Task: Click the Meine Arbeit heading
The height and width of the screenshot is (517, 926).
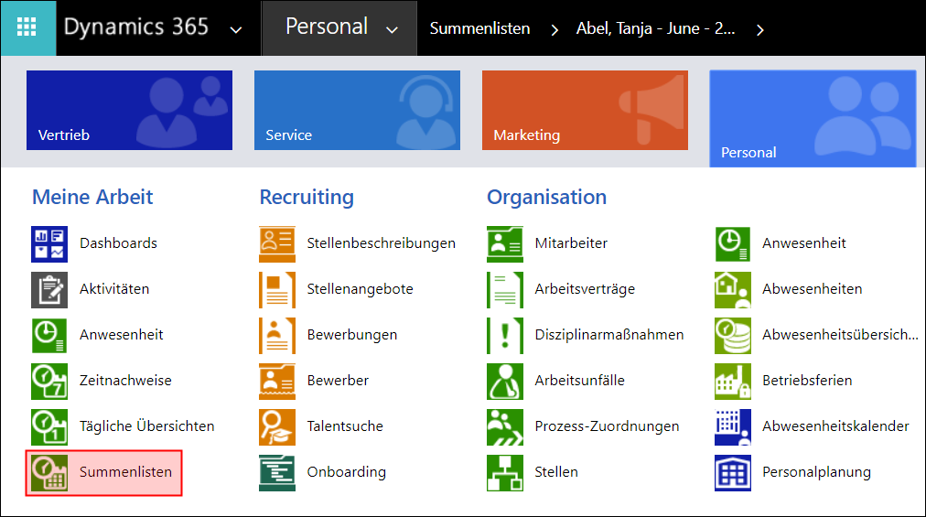Action: [x=92, y=197]
